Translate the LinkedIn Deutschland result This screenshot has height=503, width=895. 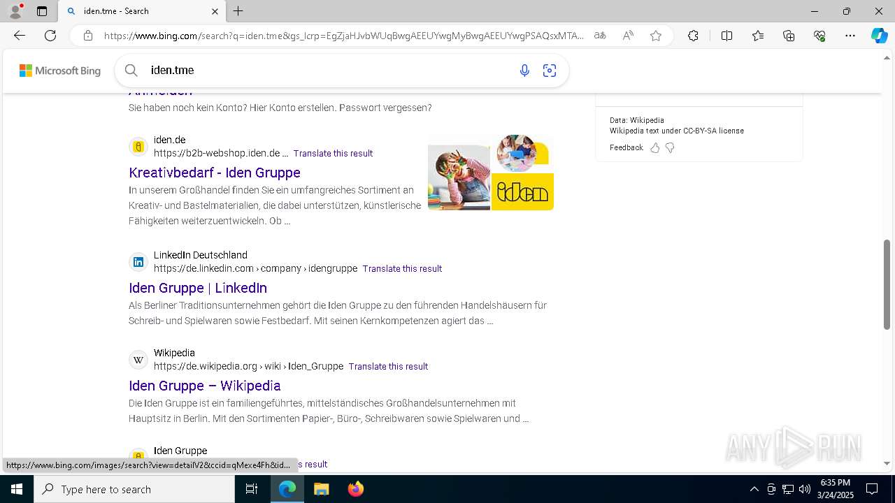coord(402,268)
